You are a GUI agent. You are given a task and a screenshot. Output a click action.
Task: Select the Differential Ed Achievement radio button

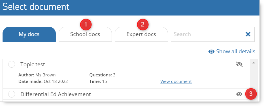[x=12, y=94]
